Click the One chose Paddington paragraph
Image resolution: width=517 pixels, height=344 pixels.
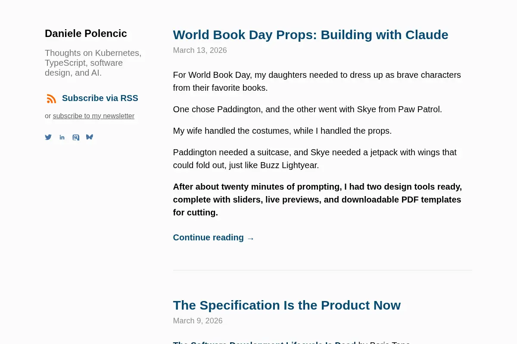308,109
